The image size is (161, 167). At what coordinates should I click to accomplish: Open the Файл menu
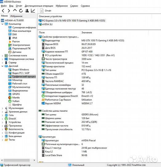(4, 6)
